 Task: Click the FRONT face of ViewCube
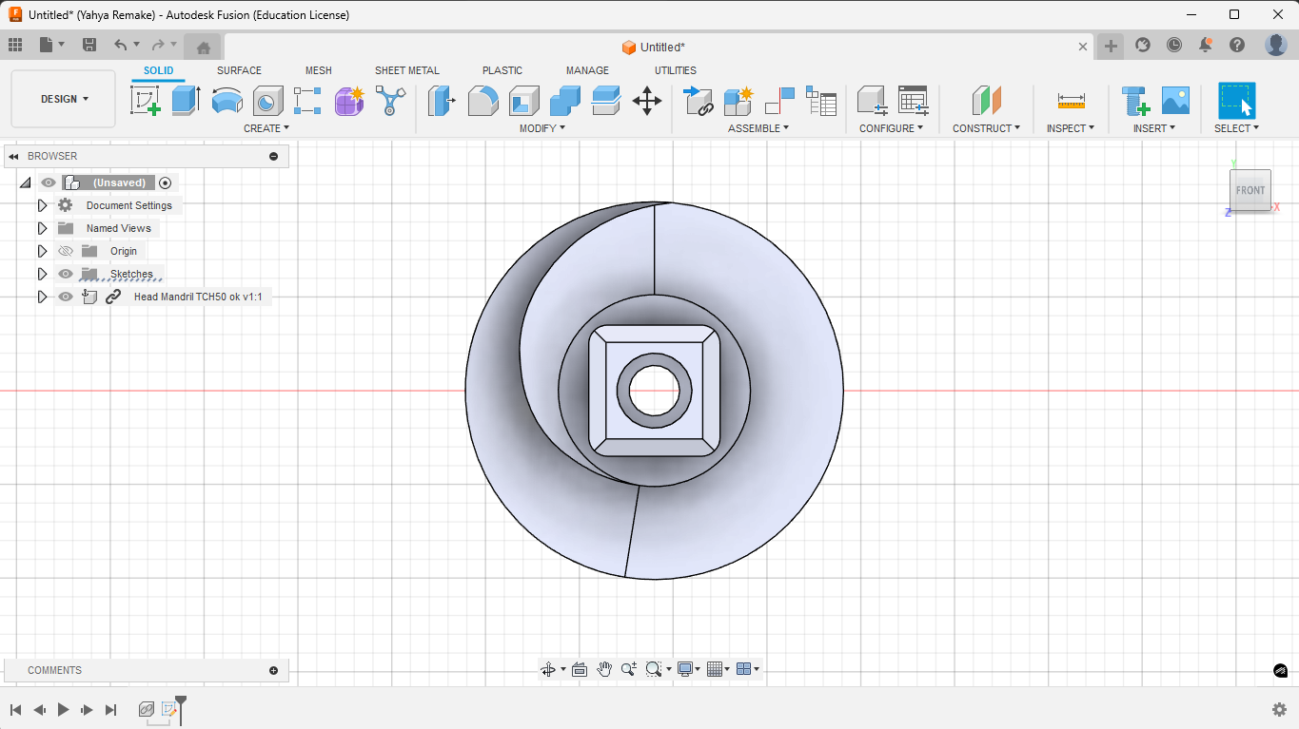[x=1250, y=190]
